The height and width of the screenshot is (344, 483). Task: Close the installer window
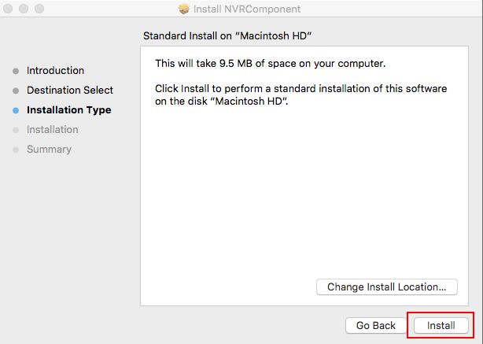pyautogui.click(x=8, y=9)
